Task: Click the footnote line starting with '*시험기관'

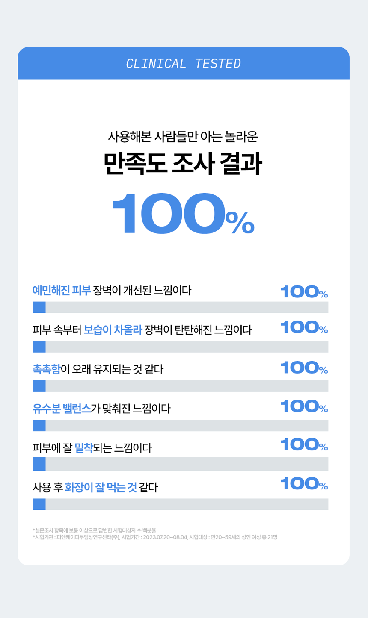Action: pyautogui.click(x=155, y=537)
